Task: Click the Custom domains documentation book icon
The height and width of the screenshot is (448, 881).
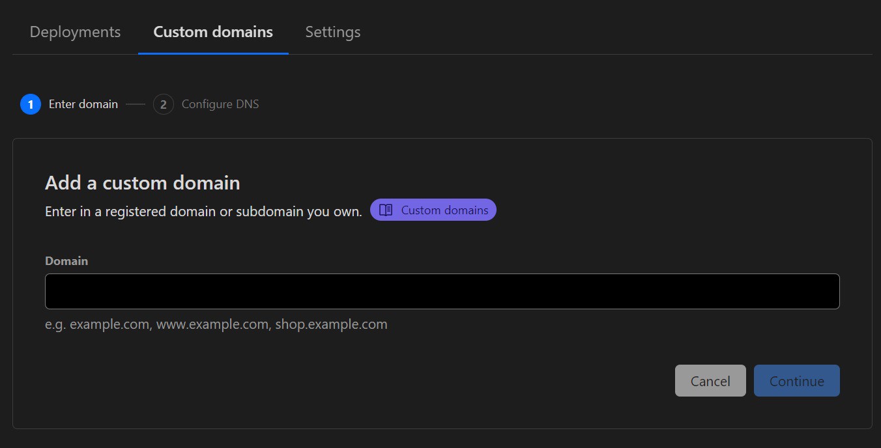Action: [x=386, y=210]
